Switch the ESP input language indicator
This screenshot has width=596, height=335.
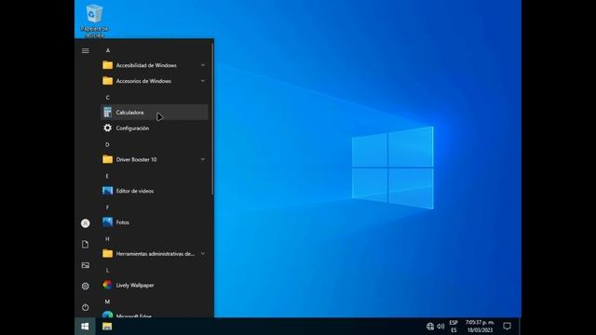tap(454, 327)
